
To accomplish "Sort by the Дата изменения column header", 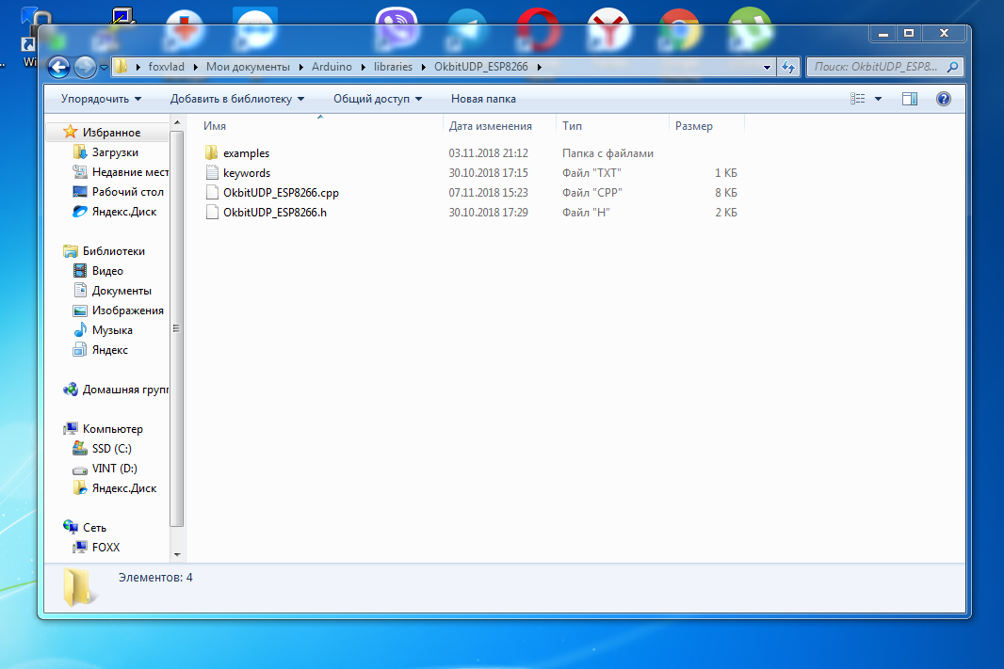I will [490, 126].
